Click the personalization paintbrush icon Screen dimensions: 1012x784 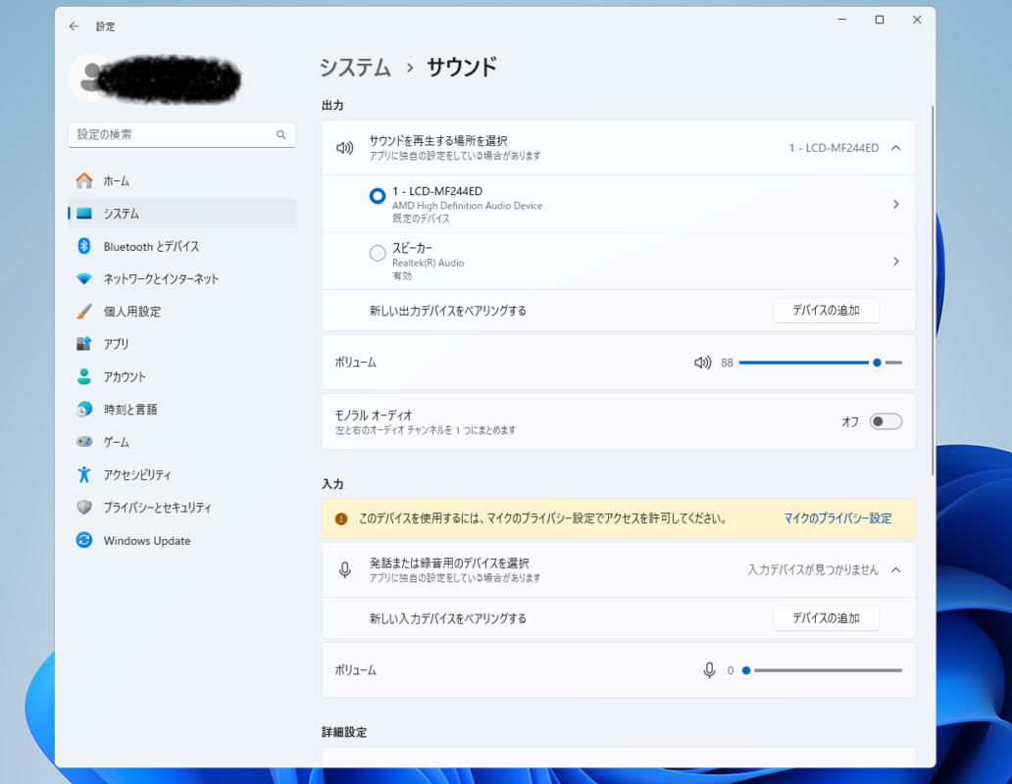point(84,312)
